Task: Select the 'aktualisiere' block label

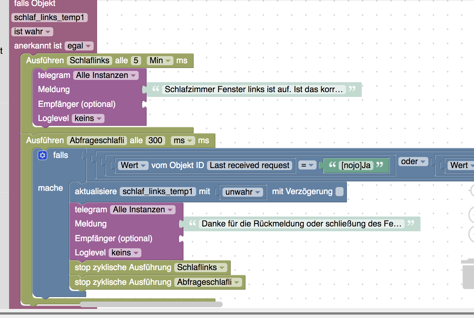Action: [96, 192]
